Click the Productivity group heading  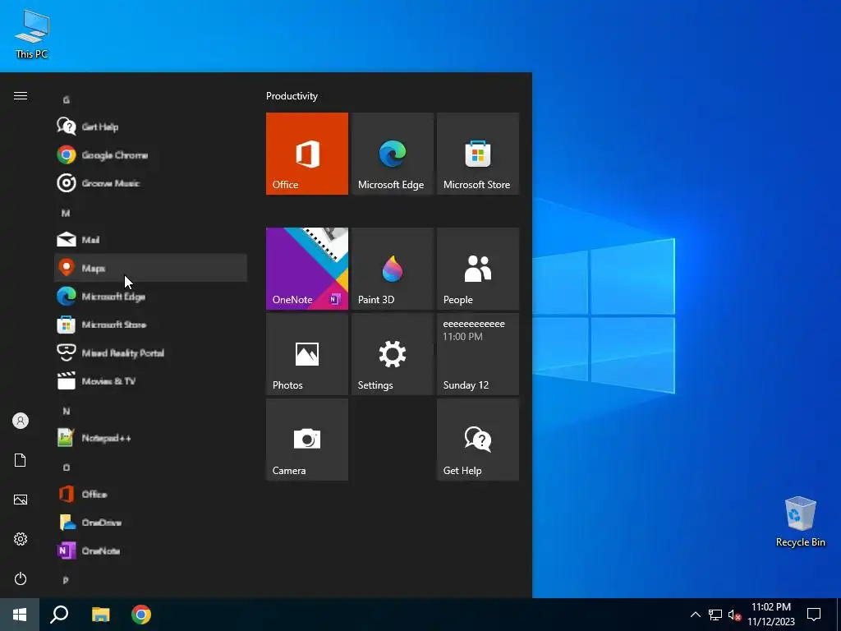click(292, 96)
